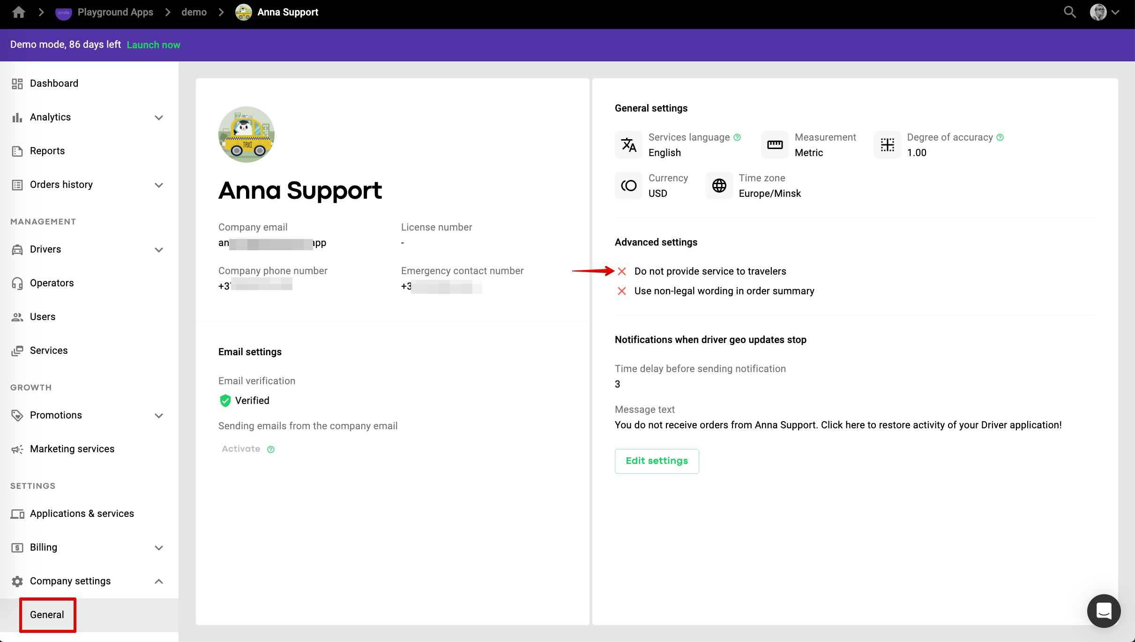Click the green Verified shield icon
The height and width of the screenshot is (642, 1135).
pyautogui.click(x=225, y=401)
